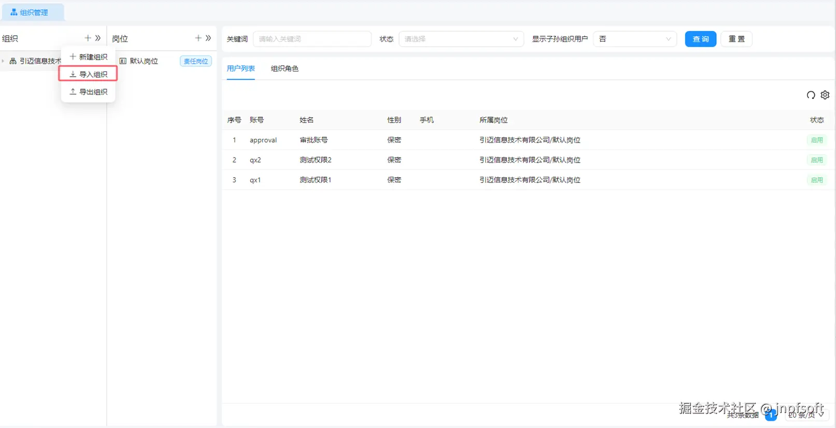The width and height of the screenshot is (836, 428).
Task: Click the refresh icon above the user table
Action: click(811, 95)
